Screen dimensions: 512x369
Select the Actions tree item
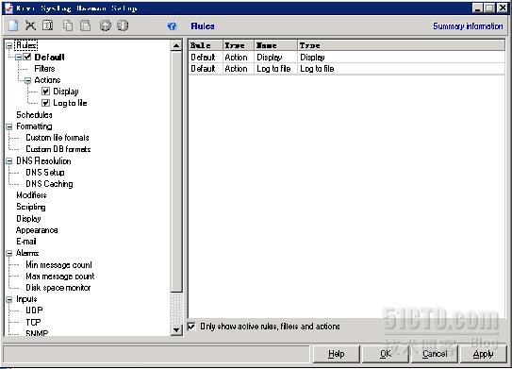pyautogui.click(x=47, y=80)
